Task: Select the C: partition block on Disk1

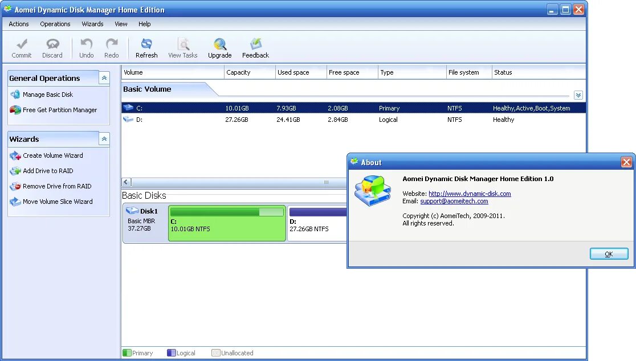Action: pyautogui.click(x=227, y=223)
